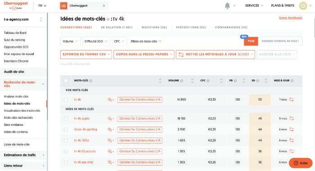315x171 pixels.
Task: Switch to PRÉPOSITIONS tab
Action: click(x=191, y=28)
